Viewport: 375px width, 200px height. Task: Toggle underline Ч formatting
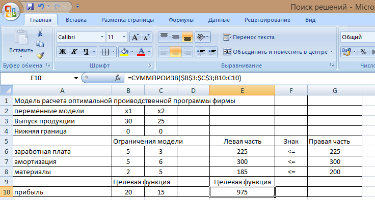(x=86, y=52)
